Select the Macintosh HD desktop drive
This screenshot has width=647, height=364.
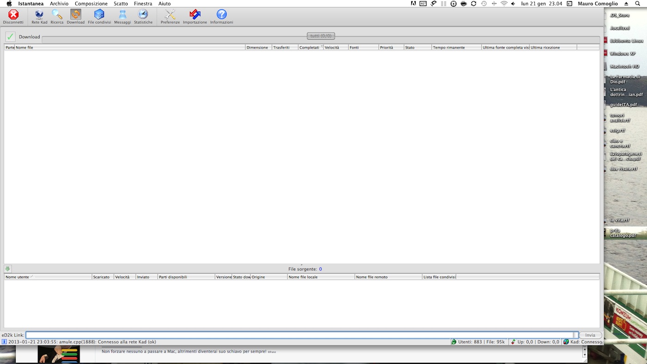[624, 67]
